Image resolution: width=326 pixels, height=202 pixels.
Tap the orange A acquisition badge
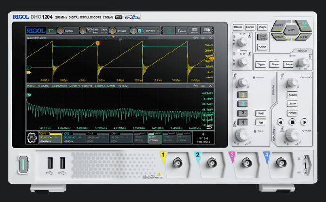point(83,31)
